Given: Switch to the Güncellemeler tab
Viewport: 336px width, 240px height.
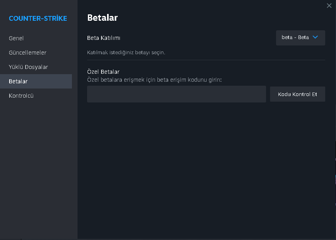Looking at the screenshot, I should (28, 53).
